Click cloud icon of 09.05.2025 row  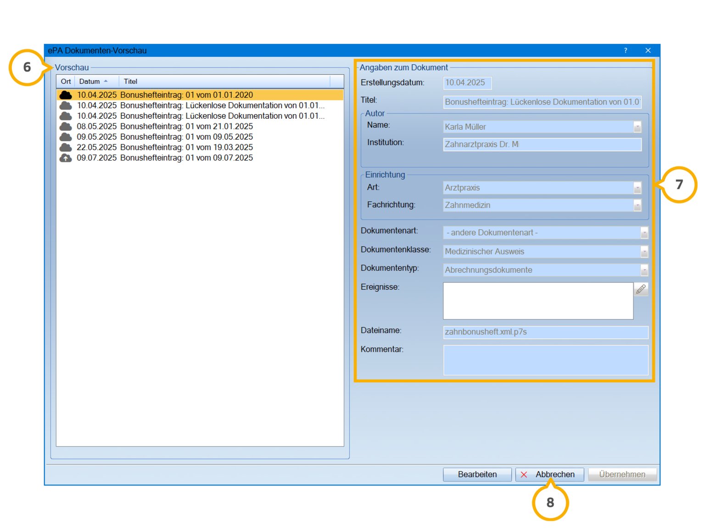coord(66,137)
